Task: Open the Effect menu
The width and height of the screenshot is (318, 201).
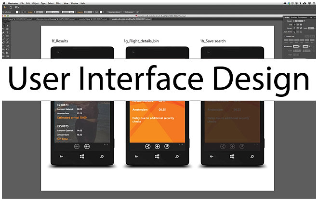Action: tap(59, 3)
